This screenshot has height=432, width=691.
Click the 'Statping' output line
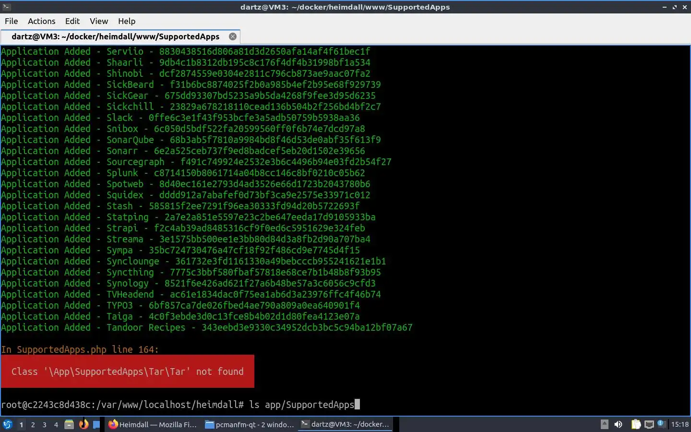(188, 217)
